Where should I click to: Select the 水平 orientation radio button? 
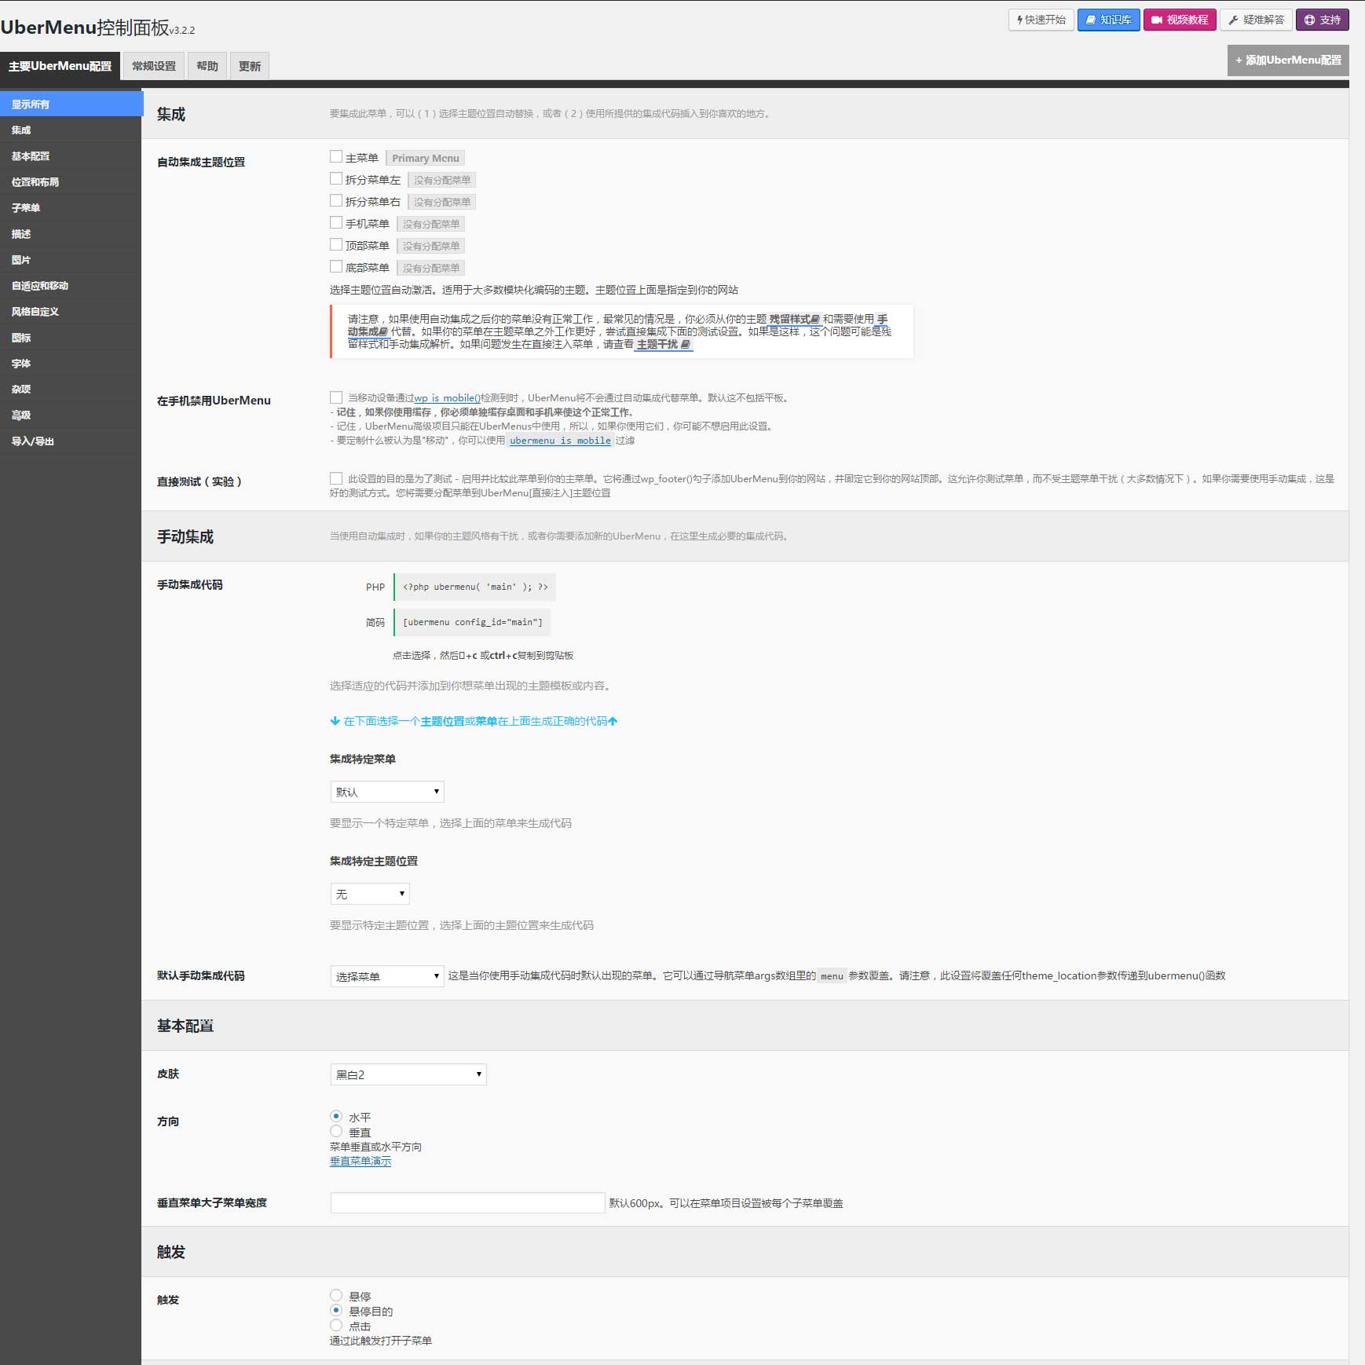pos(336,1116)
